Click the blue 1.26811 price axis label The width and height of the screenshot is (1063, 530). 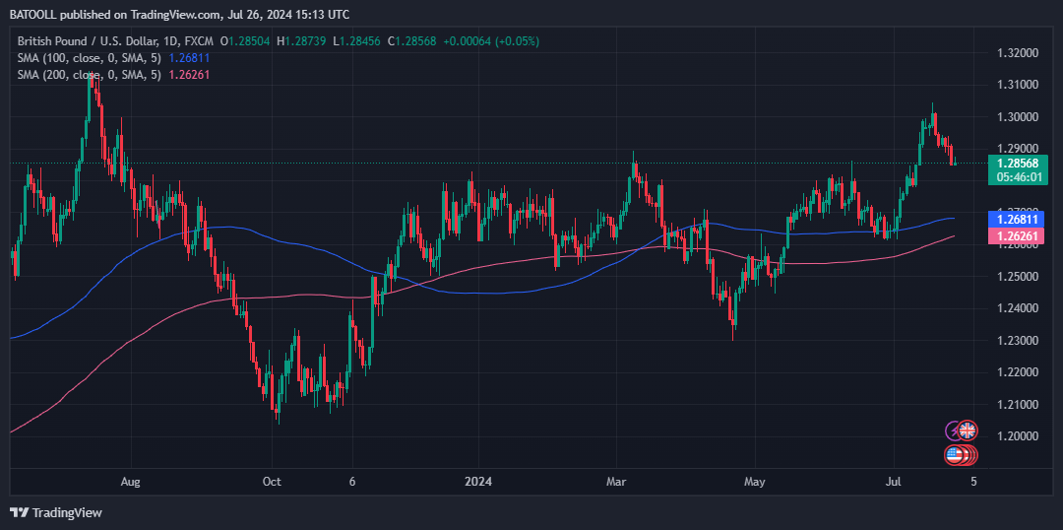tap(1018, 220)
